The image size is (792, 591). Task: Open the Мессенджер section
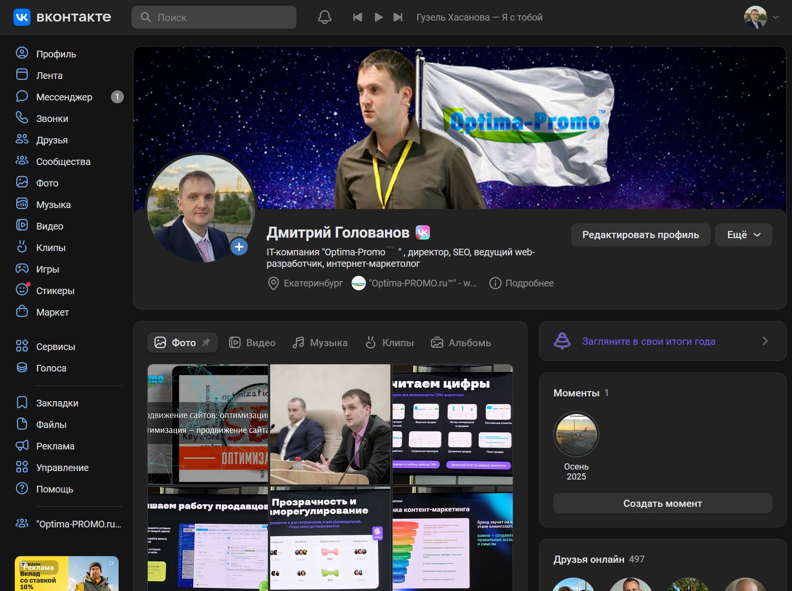tap(65, 97)
